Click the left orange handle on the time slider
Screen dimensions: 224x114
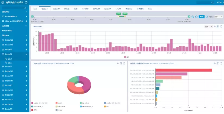click(x=118, y=17)
